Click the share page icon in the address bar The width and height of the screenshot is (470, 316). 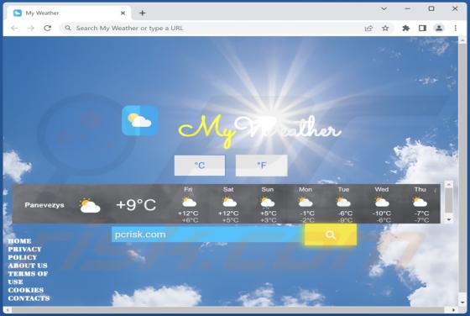click(x=368, y=29)
